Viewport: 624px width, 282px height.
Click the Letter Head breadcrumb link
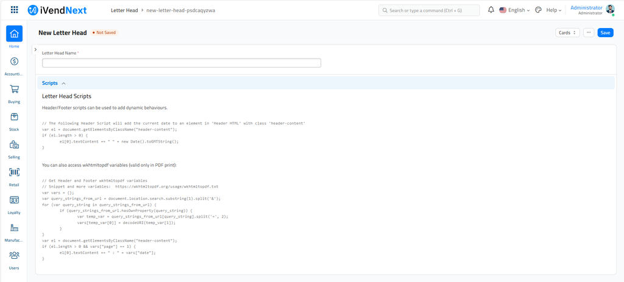coord(124,10)
